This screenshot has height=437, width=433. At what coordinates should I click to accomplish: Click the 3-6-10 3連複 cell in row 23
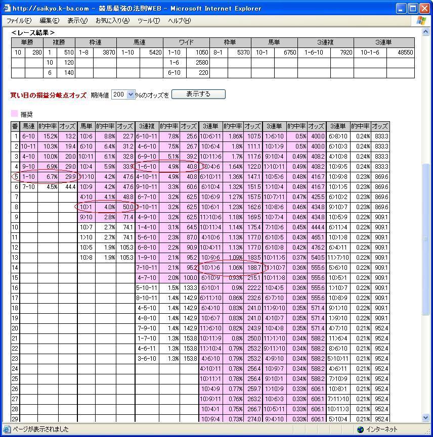point(147,359)
